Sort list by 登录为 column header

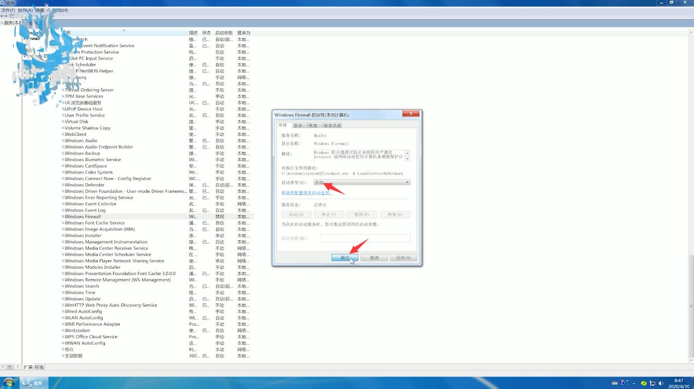point(244,33)
